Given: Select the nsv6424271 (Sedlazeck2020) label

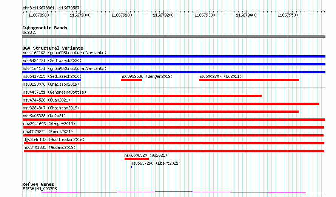Looking at the screenshot, I should point(52,61).
